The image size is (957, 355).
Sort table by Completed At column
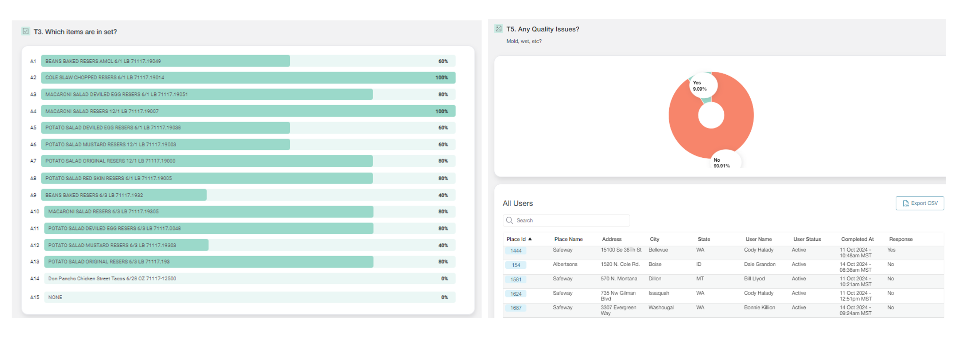coord(857,239)
